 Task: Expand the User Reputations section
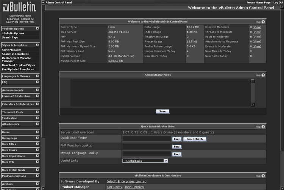pyautogui.click(x=37, y=156)
